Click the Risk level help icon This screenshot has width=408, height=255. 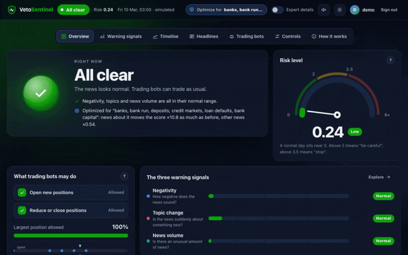tap(390, 60)
